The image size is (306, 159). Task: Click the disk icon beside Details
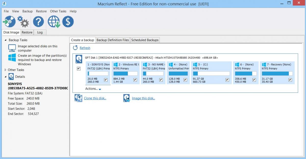click(x=11, y=76)
